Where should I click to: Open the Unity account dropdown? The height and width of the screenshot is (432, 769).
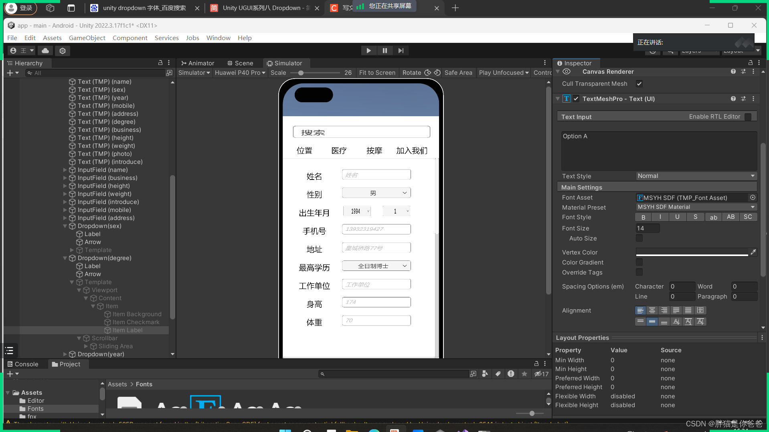22,50
